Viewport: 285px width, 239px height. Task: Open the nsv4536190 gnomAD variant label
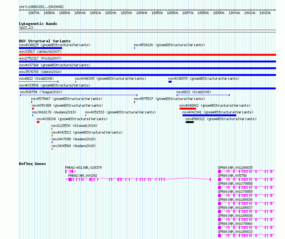tap(169, 45)
